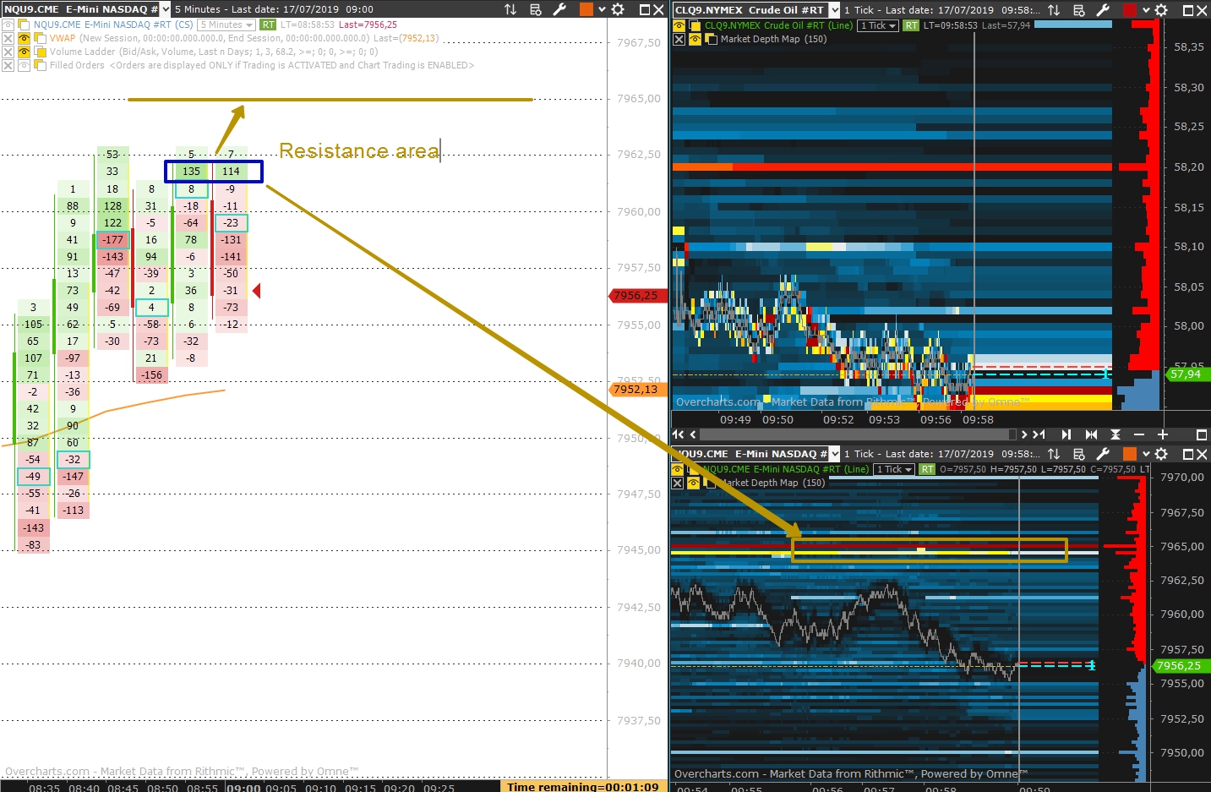Open symbol dropdown in NASDAQ 5 Minutes title bar
This screenshot has height=792, width=1211.
pyautogui.click(x=165, y=9)
